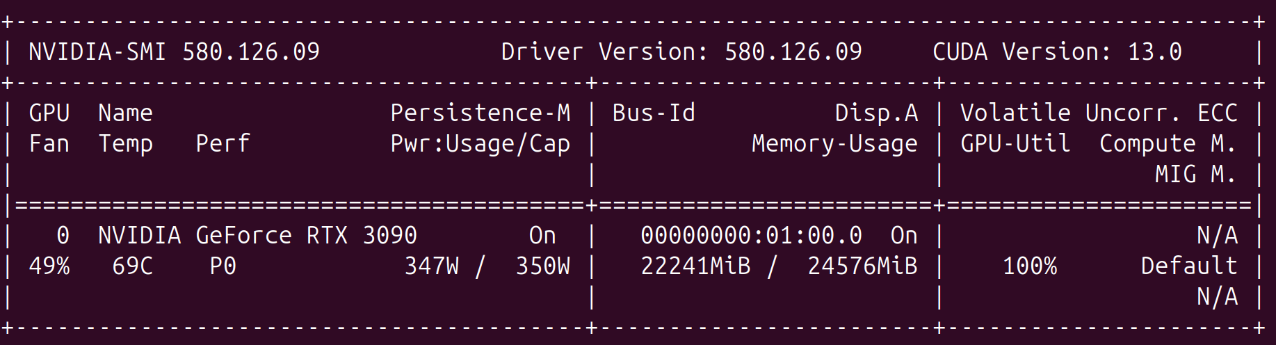Click the CUDA Version 13.0 text

tap(1057, 52)
